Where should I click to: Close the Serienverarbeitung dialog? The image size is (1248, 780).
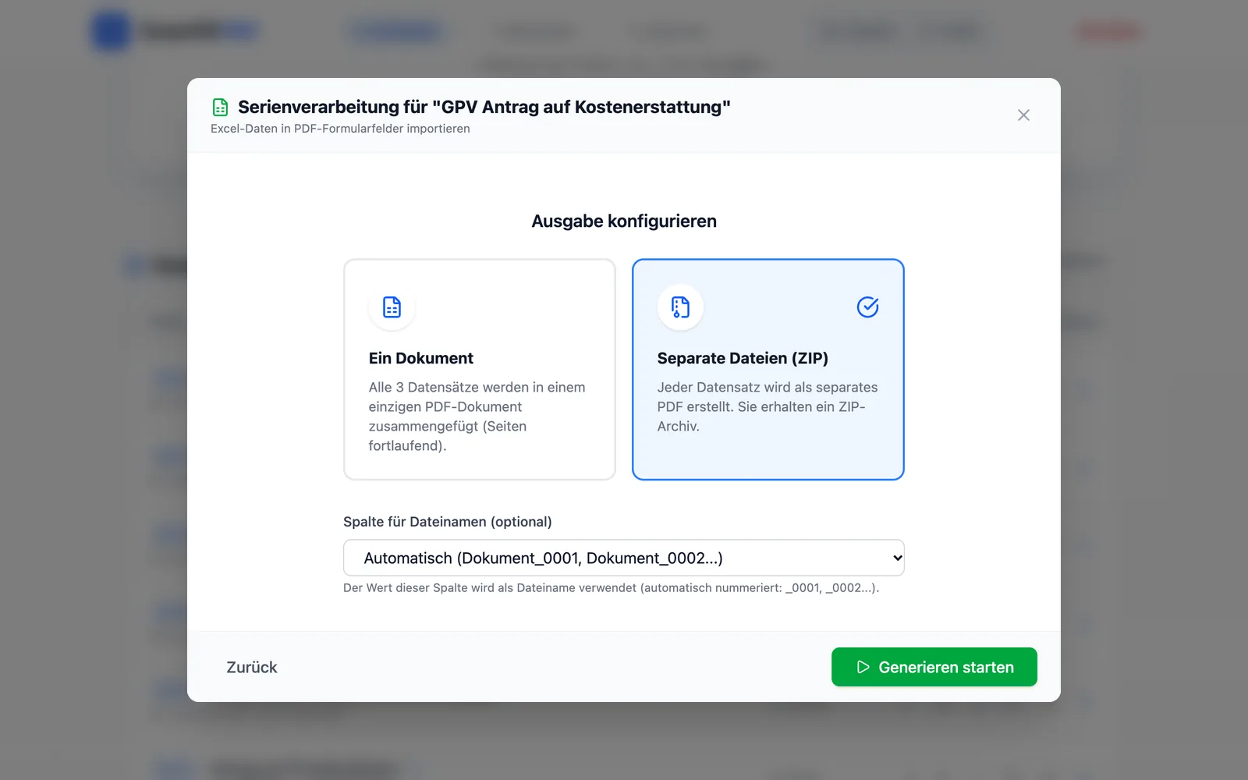(x=1023, y=115)
